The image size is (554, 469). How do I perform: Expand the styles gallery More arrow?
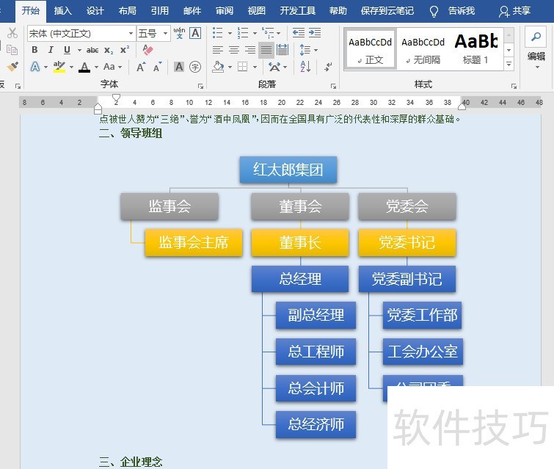[x=509, y=64]
